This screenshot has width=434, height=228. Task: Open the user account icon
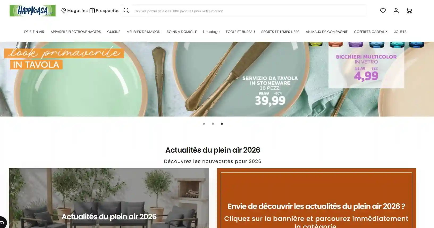point(396,11)
